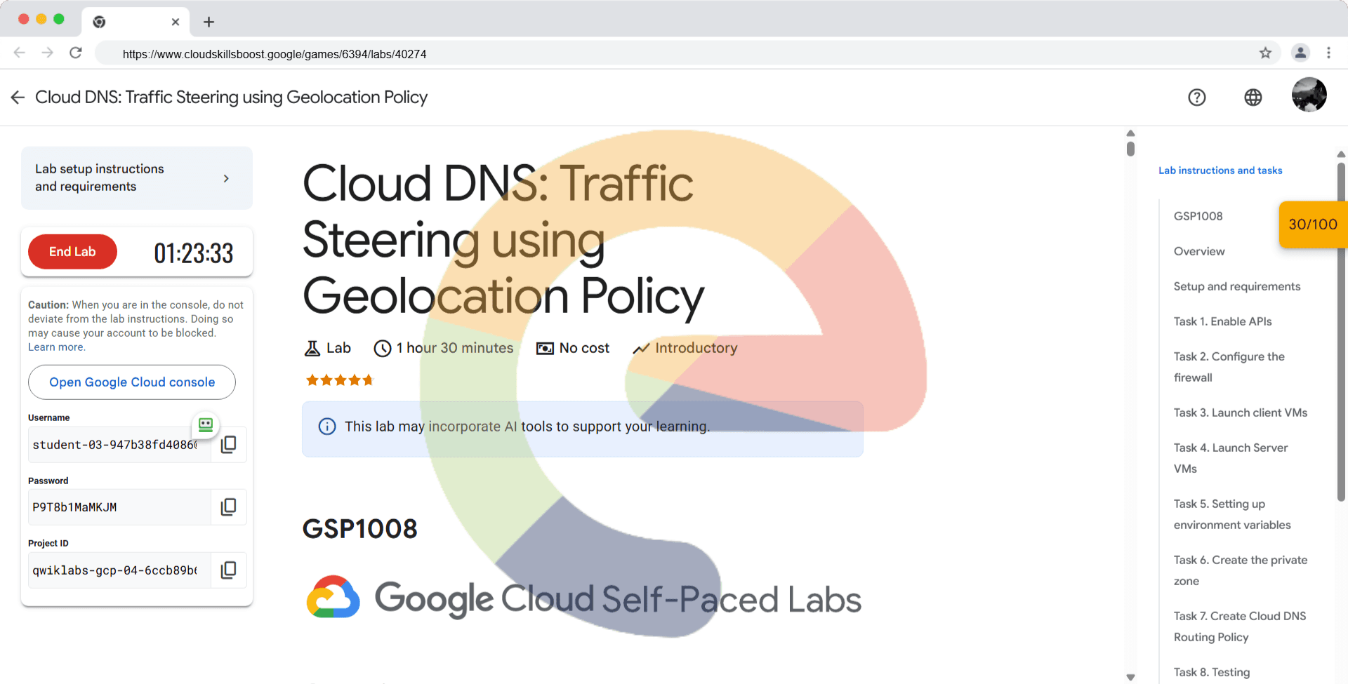Bookmark this page with the star icon

click(x=1265, y=53)
